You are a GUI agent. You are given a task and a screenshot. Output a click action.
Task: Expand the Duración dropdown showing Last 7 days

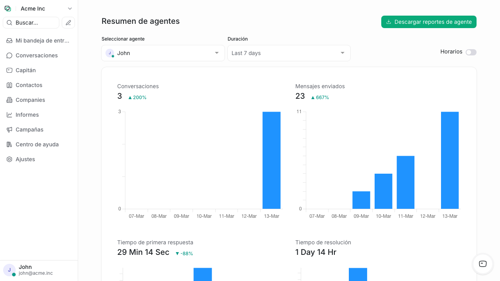[x=289, y=53]
